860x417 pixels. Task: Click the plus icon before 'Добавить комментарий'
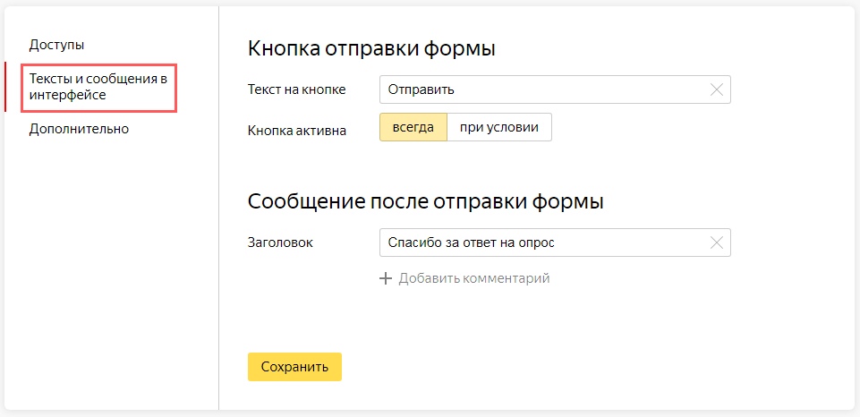(387, 278)
